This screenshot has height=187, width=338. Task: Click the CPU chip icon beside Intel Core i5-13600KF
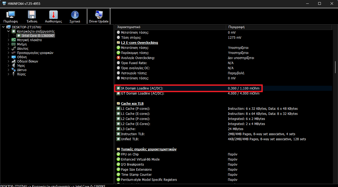pos(19,36)
